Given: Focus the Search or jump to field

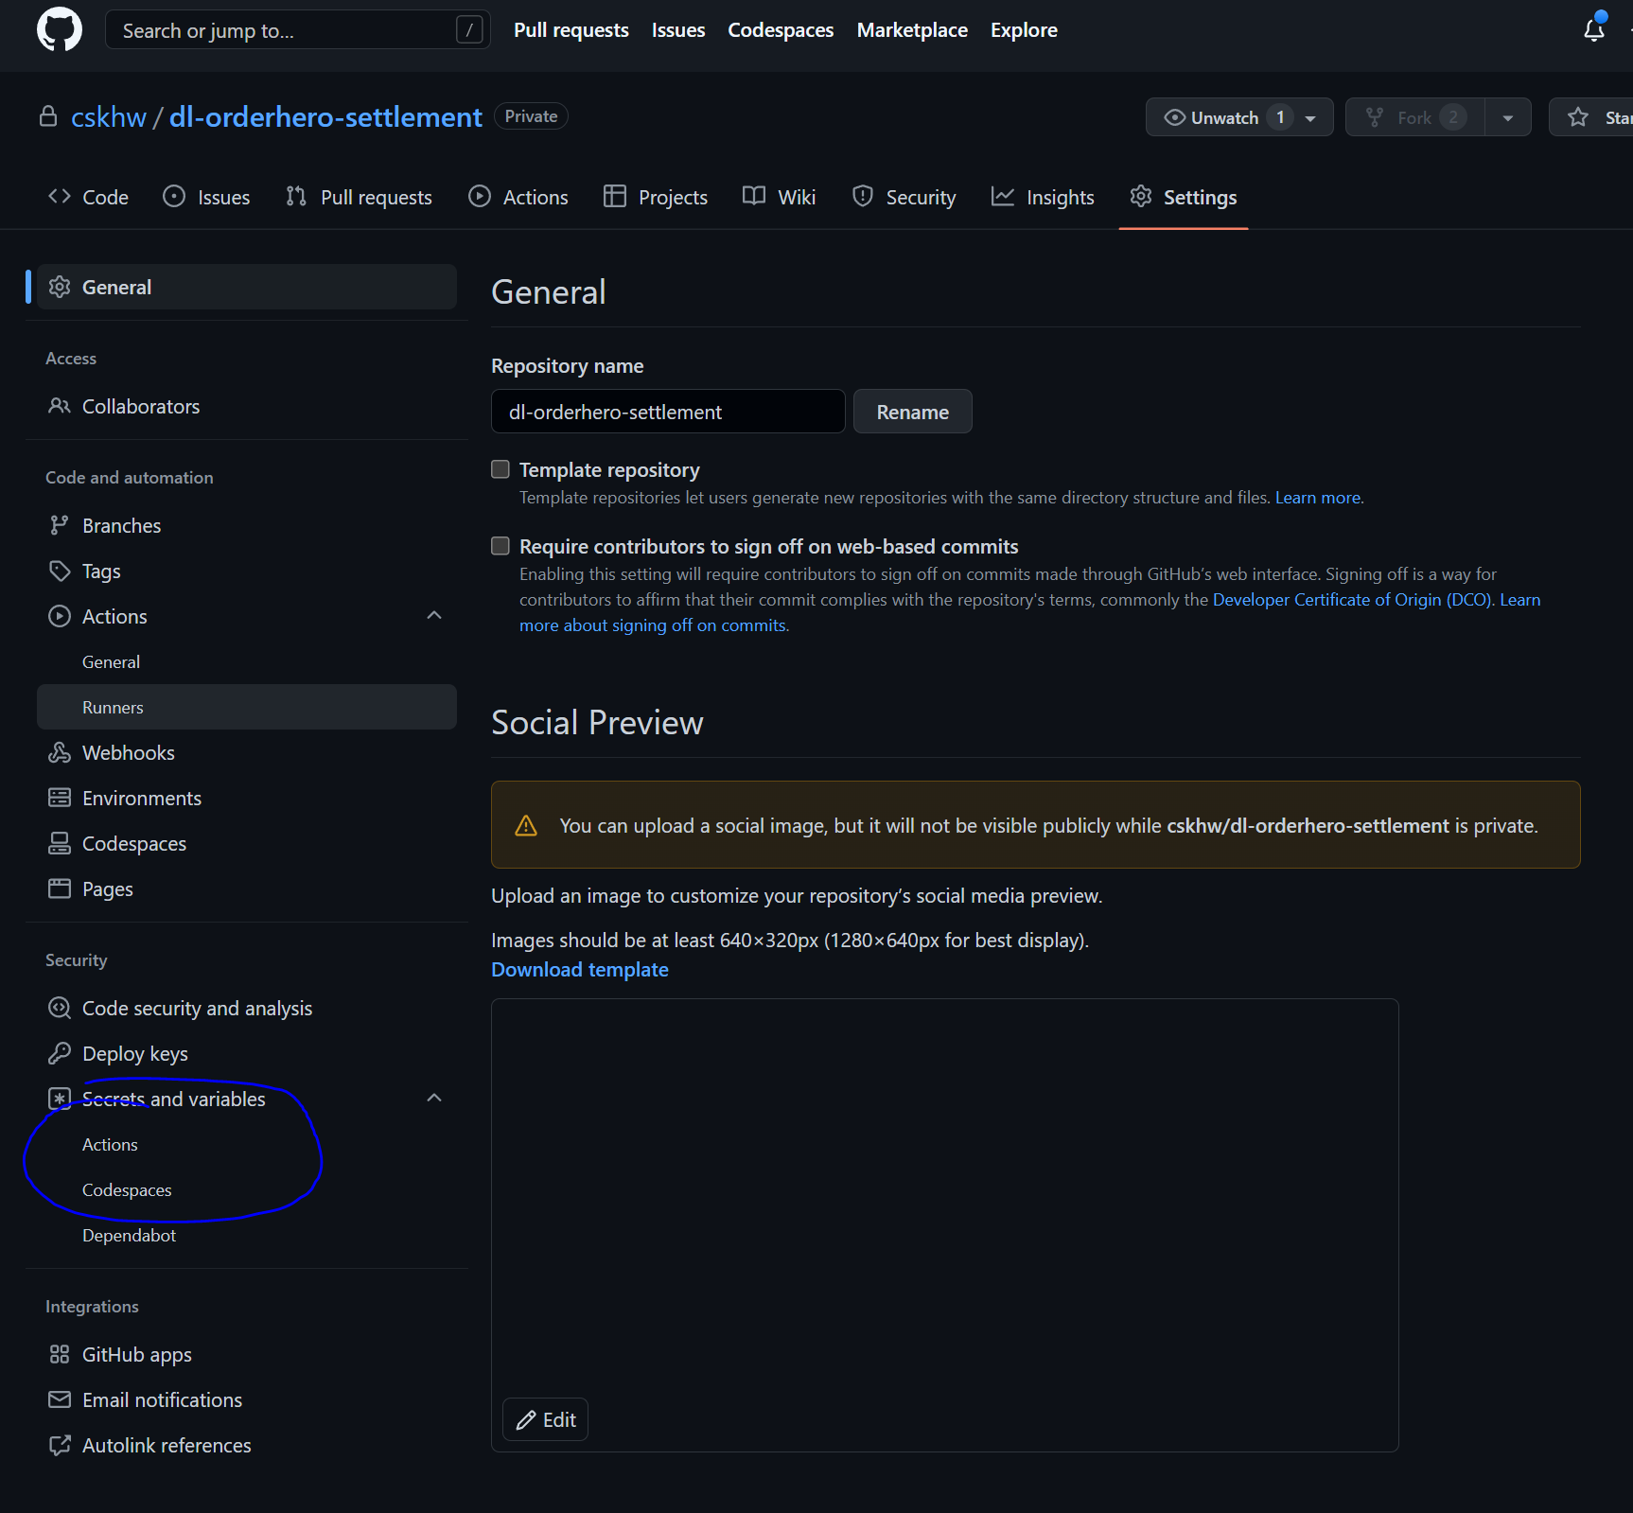Looking at the screenshot, I should (x=298, y=30).
